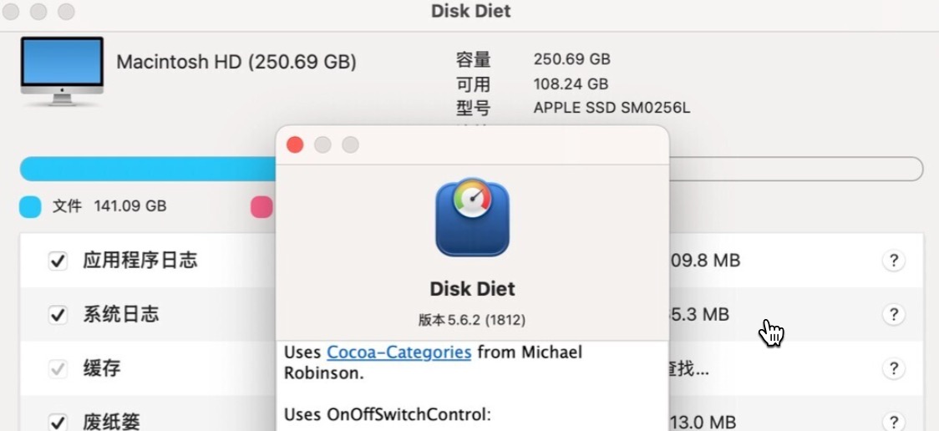Click the question mark beside 缓存
The image size is (939, 431).
click(x=893, y=368)
